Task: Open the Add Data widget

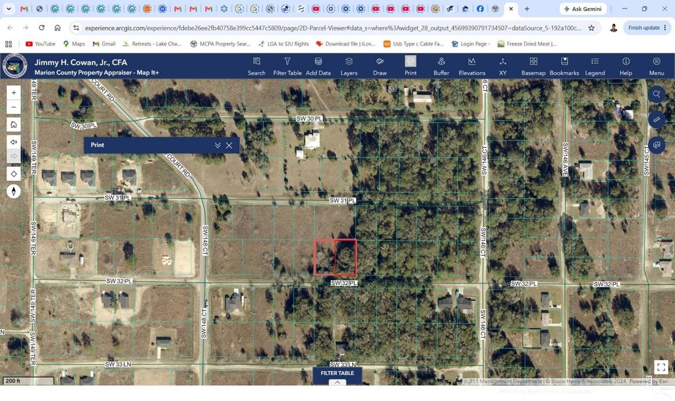Action: 318,67
